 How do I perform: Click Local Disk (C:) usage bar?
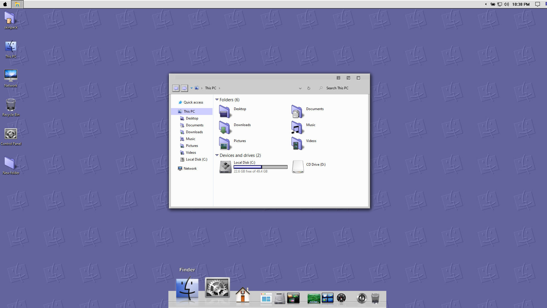pyautogui.click(x=260, y=167)
